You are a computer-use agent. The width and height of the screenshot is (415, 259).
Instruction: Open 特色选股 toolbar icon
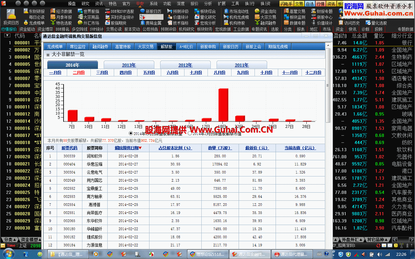[61, 23]
